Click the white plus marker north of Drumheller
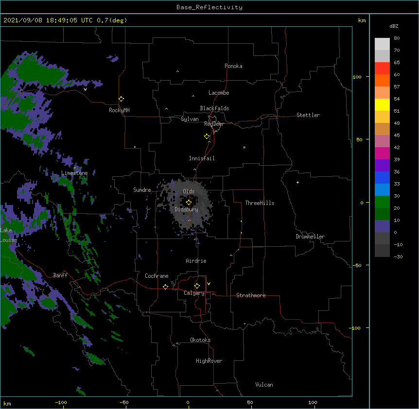 click(x=297, y=182)
